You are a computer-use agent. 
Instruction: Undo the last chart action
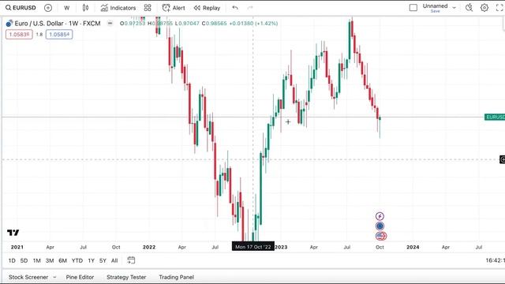tap(235, 8)
